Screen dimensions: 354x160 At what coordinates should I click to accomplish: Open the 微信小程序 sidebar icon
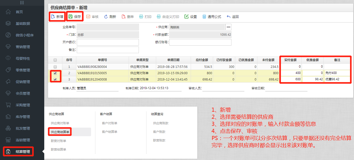[x=8, y=35]
